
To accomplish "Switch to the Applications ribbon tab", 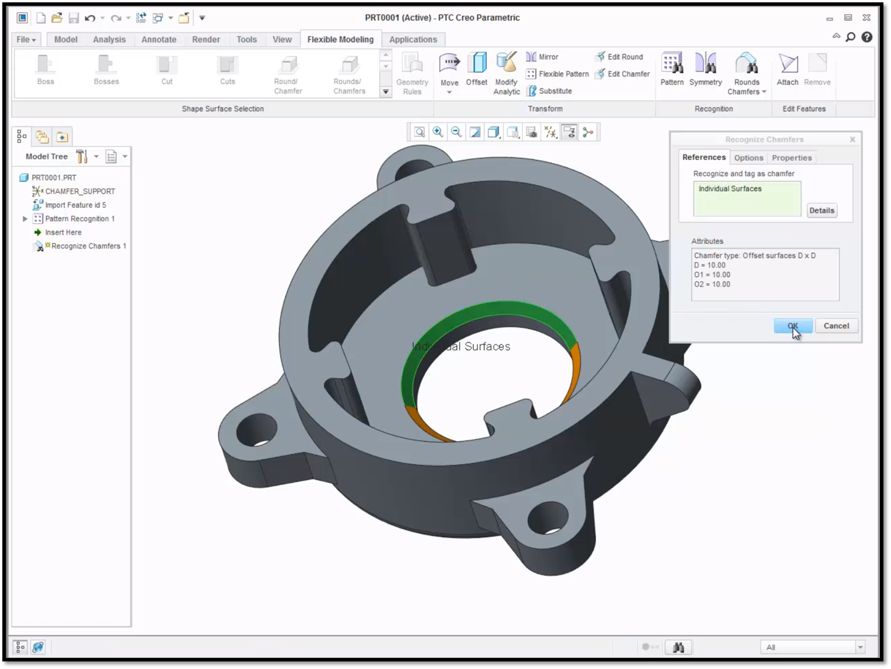I will 413,39.
